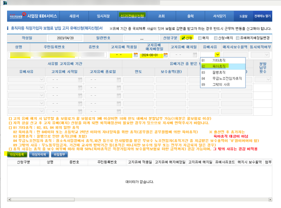Click the application icon in title bar
281x208 pixels.
tap(5, 3)
